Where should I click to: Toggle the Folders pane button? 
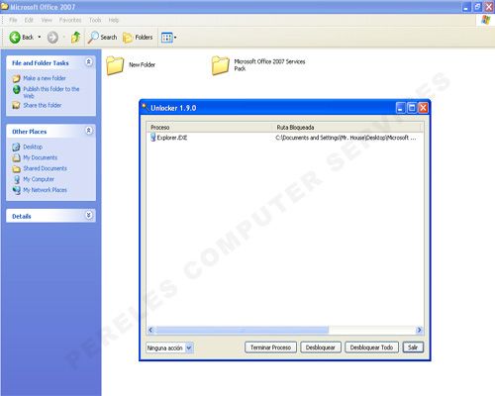[x=138, y=38]
